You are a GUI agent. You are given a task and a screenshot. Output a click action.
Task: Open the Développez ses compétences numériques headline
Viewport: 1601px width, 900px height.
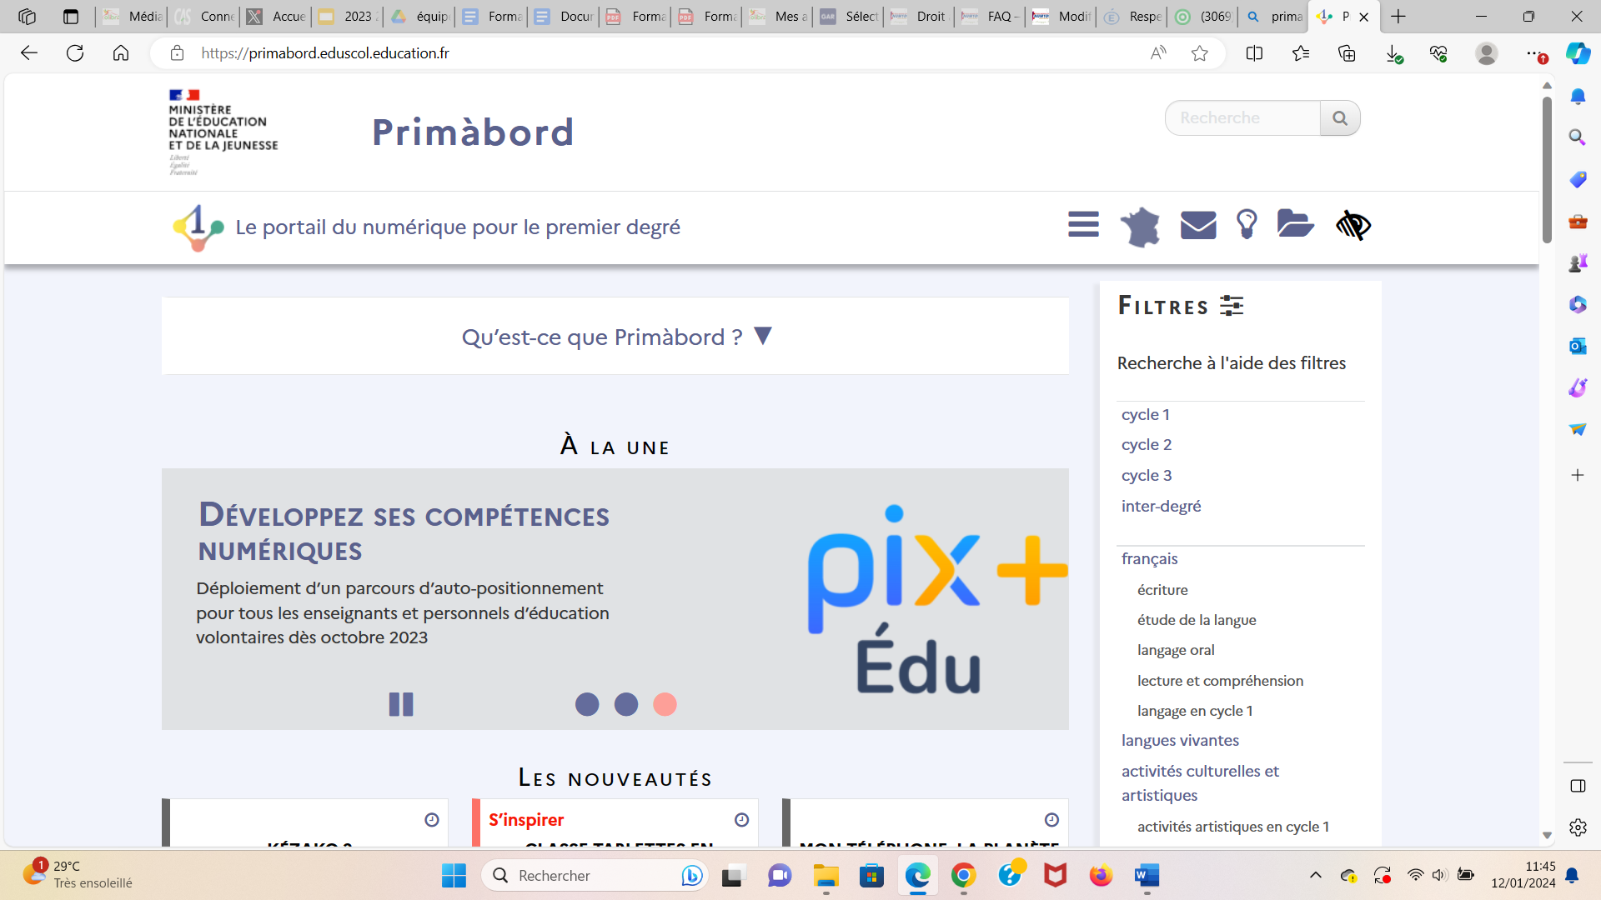click(x=404, y=532)
